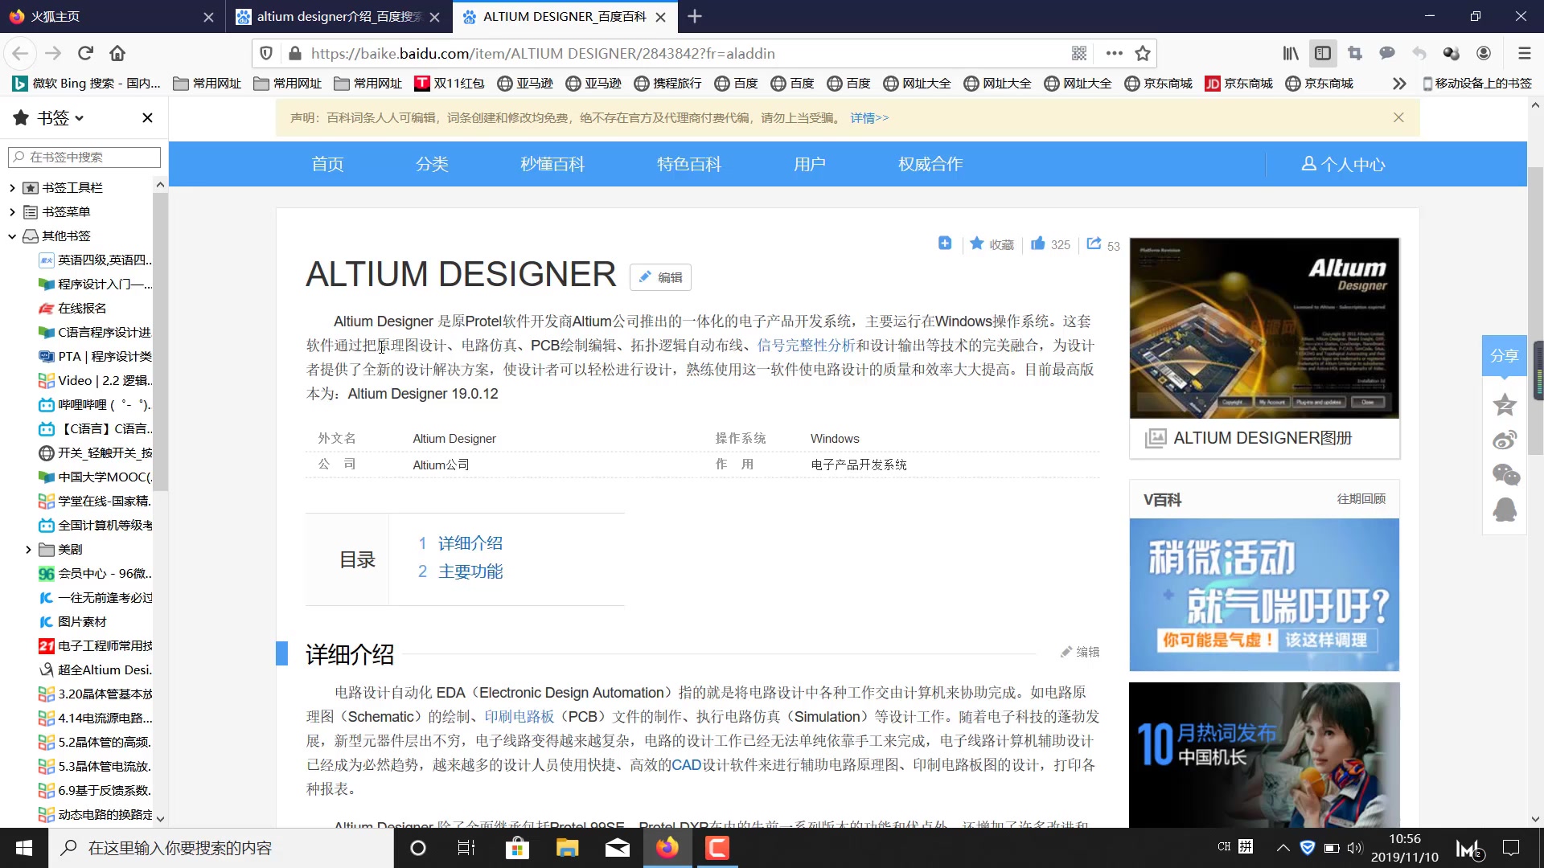The width and height of the screenshot is (1544, 868).
Task: Open Microsoft Store from taskbar
Action: 517,848
